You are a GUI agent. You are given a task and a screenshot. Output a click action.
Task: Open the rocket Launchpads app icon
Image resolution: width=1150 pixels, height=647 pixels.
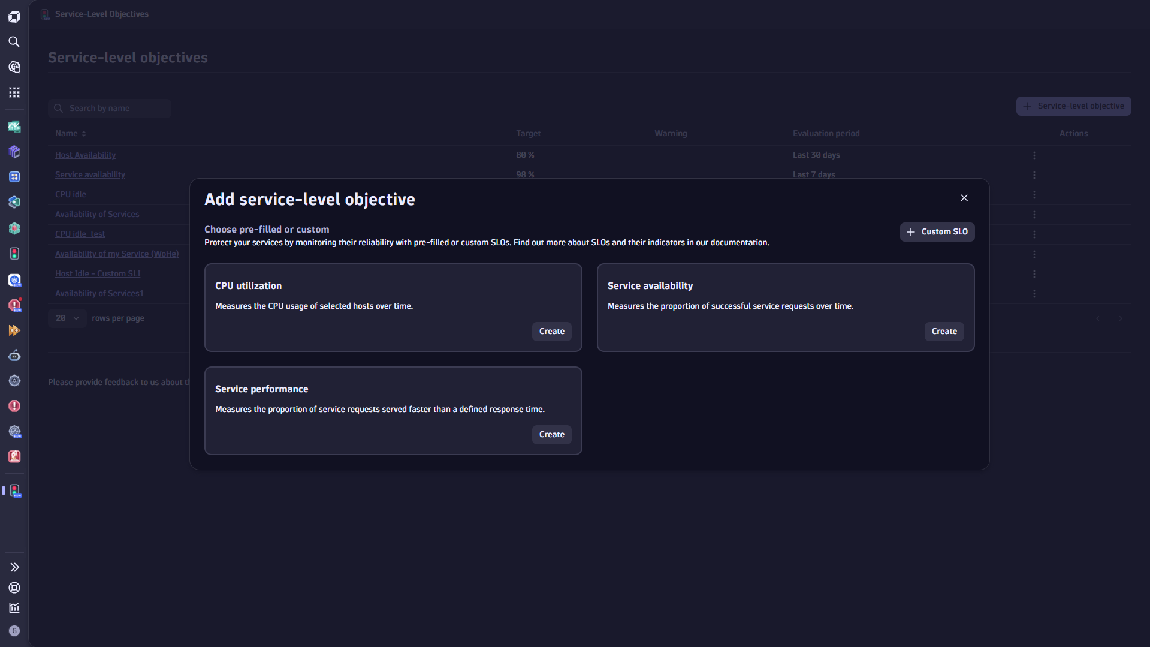pyautogui.click(x=14, y=456)
